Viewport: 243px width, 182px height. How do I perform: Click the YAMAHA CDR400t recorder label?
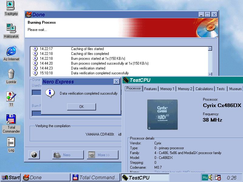pyautogui.click(x=100, y=134)
